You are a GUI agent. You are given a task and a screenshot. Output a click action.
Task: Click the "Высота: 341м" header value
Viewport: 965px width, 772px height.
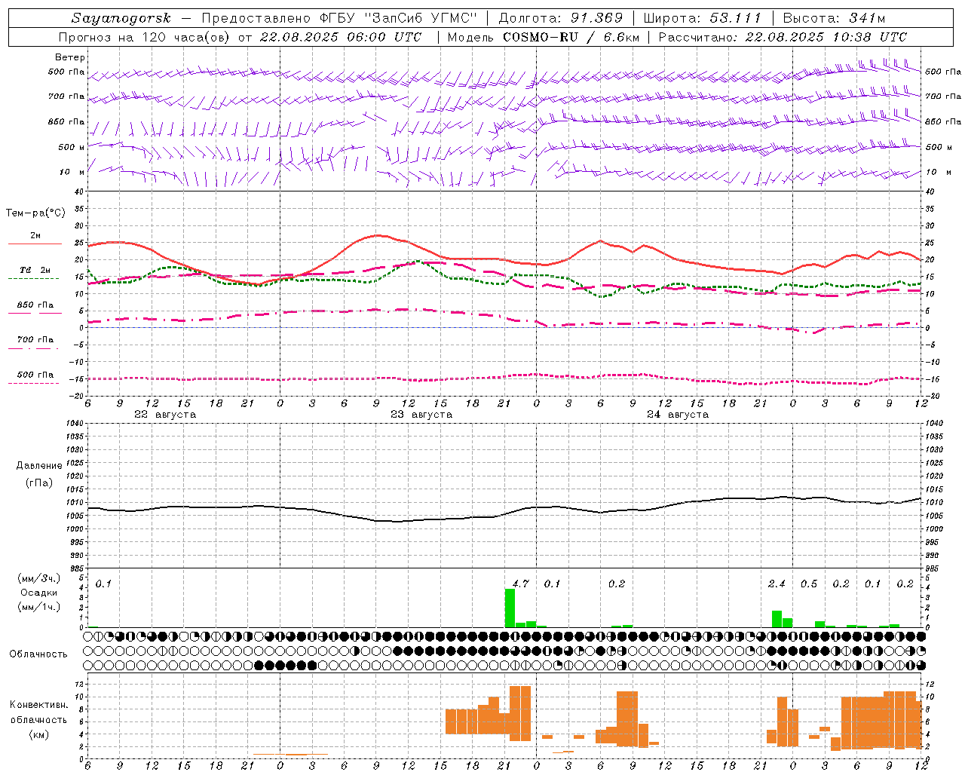pyautogui.click(x=834, y=18)
